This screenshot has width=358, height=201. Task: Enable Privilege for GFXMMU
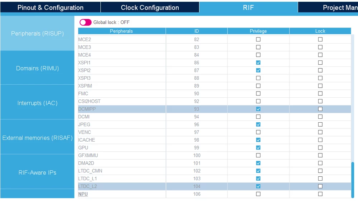258,155
